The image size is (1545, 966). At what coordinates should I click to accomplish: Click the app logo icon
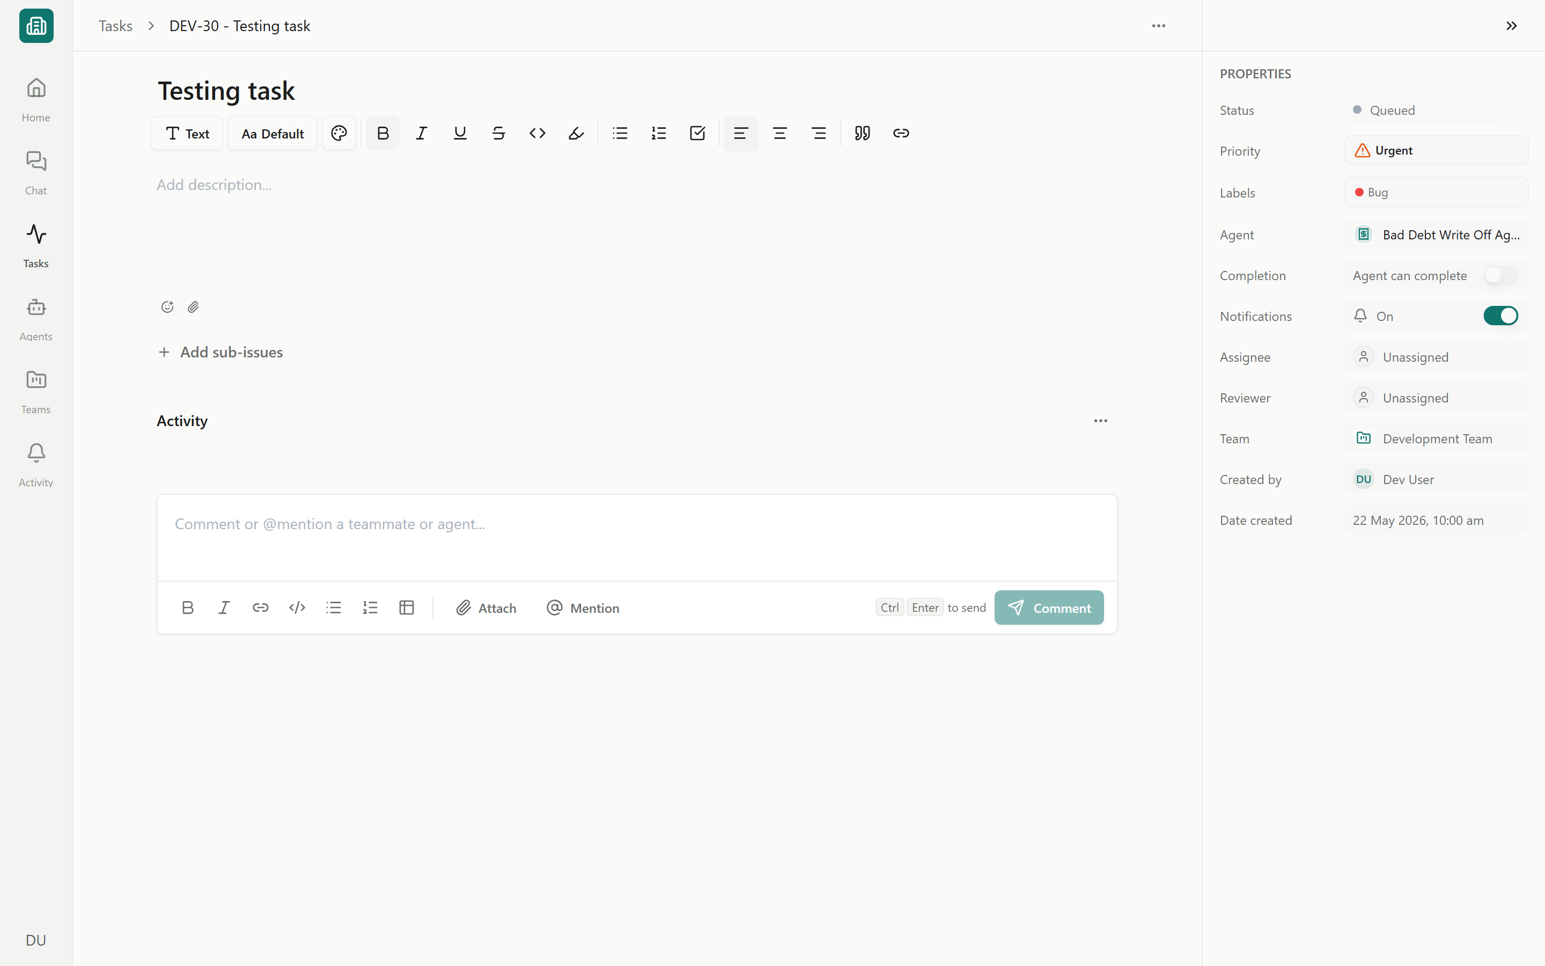(x=36, y=26)
